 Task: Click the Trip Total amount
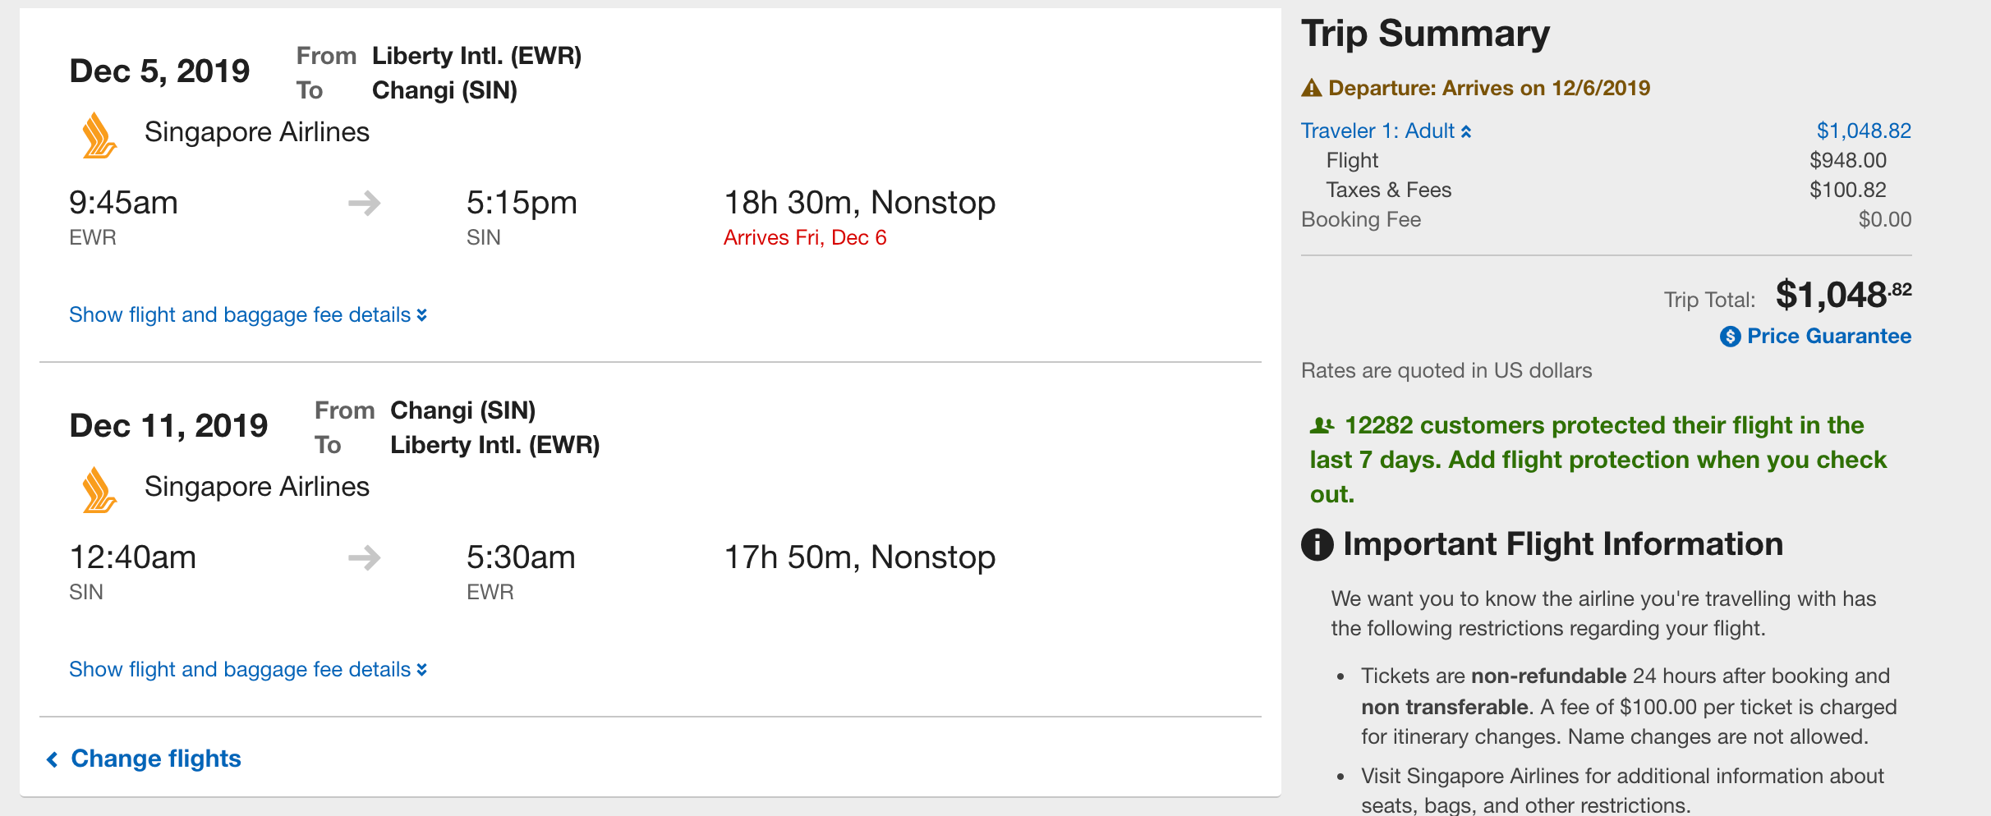(x=1842, y=295)
